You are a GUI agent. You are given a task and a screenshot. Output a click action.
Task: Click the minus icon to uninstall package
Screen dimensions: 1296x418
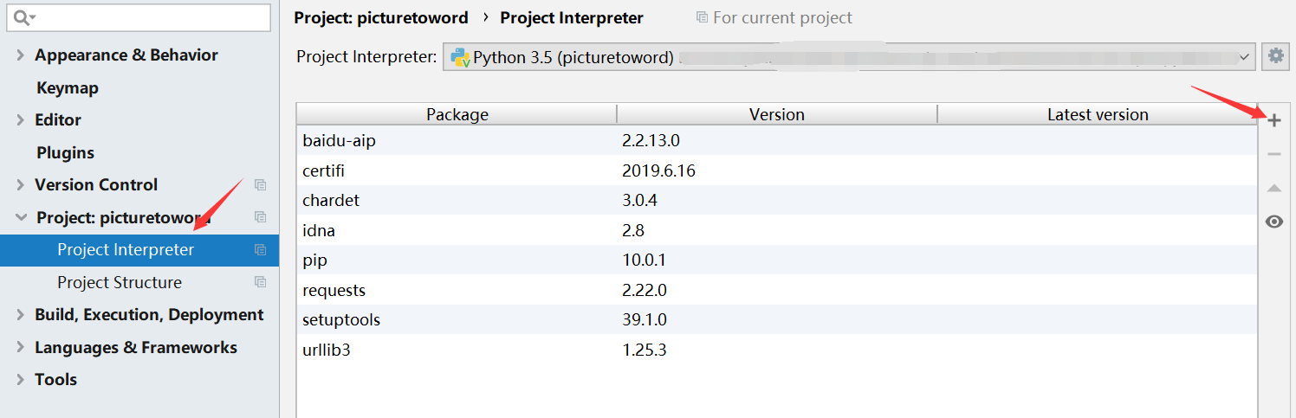(x=1273, y=154)
